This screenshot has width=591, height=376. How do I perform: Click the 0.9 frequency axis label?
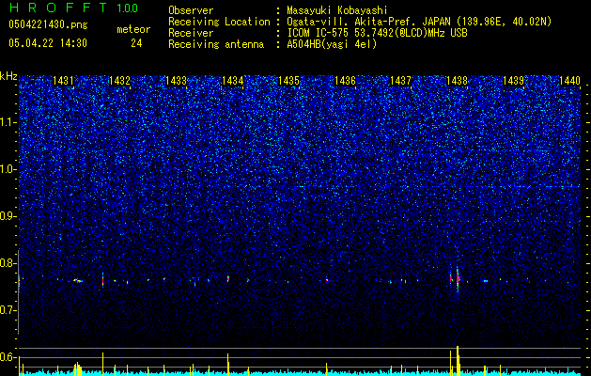click(x=8, y=216)
